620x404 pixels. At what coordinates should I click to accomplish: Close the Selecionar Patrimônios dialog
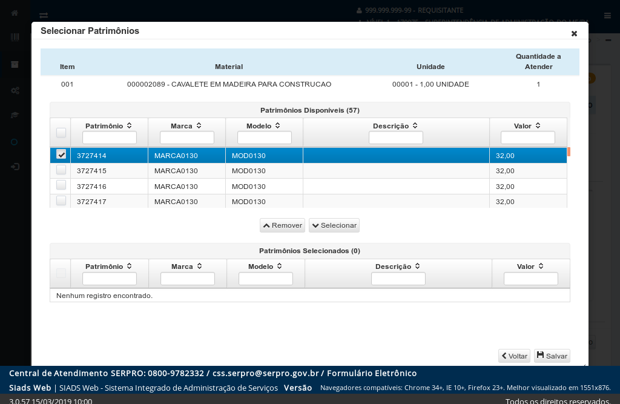click(574, 34)
